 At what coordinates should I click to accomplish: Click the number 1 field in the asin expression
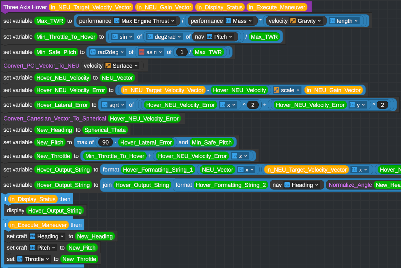[182, 52]
